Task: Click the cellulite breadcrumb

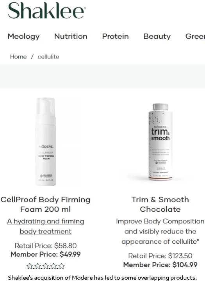Action: [48, 57]
